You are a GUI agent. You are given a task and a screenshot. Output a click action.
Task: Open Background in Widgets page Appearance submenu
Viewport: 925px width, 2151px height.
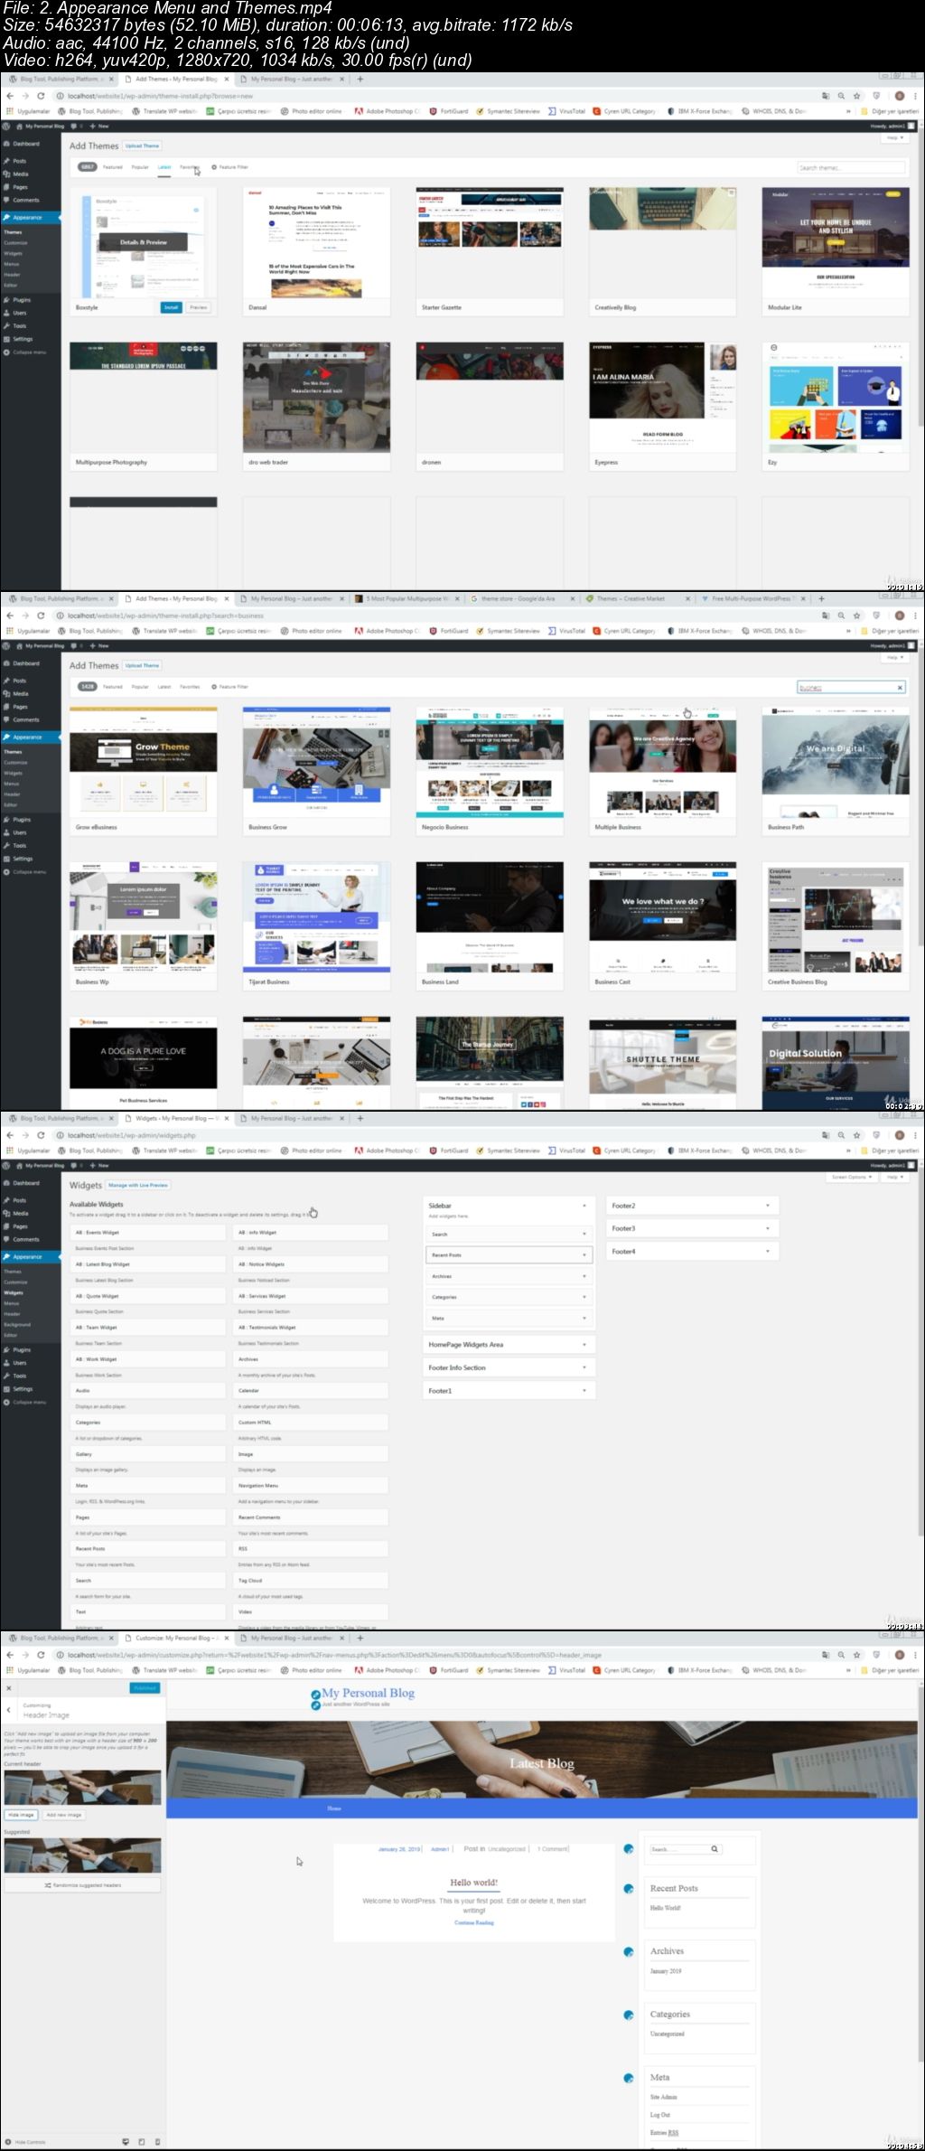17,1324
